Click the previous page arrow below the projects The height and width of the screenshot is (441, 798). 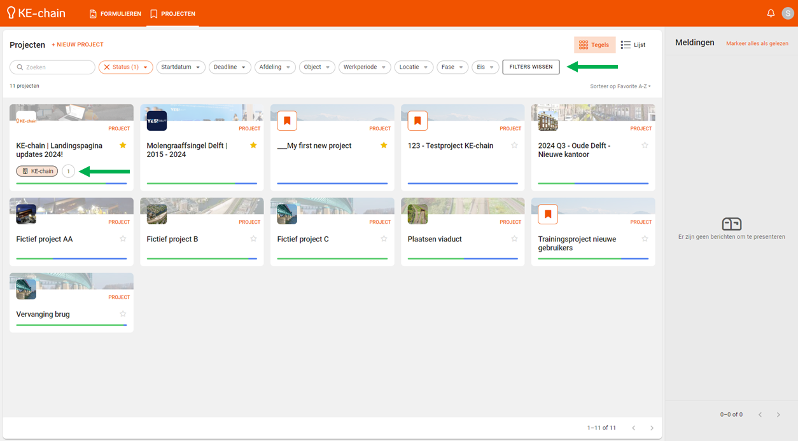tap(633, 428)
